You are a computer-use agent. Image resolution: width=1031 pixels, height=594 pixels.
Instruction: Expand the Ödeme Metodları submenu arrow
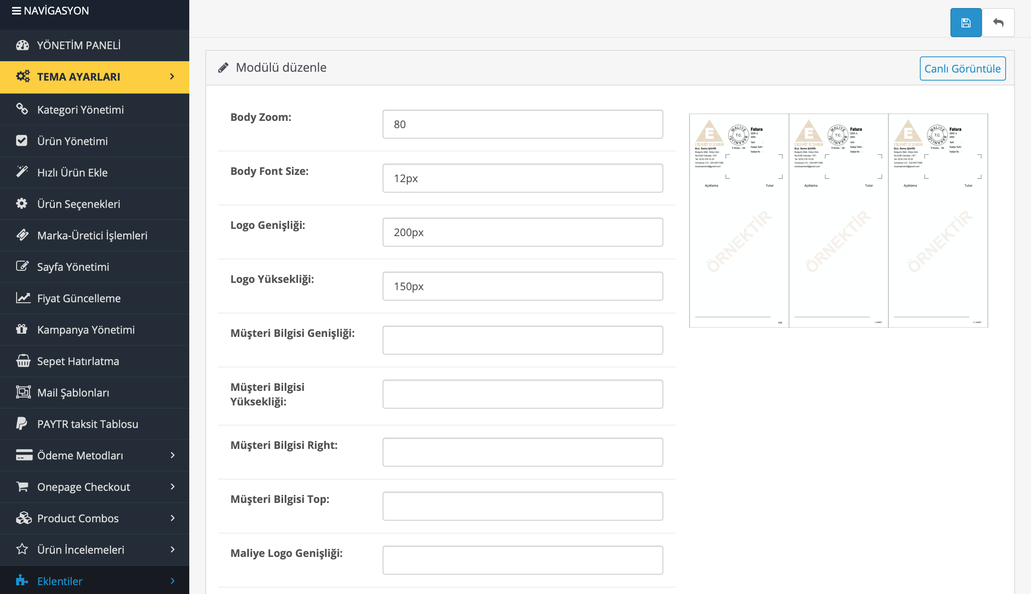click(x=172, y=455)
